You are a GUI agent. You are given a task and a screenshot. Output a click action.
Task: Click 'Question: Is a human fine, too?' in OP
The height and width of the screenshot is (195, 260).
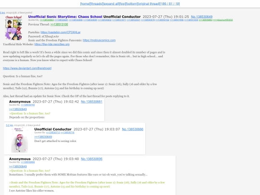pos(23,76)
